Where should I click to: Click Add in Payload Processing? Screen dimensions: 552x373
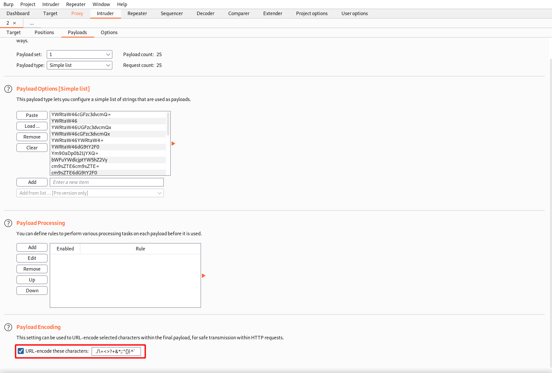tap(32, 247)
